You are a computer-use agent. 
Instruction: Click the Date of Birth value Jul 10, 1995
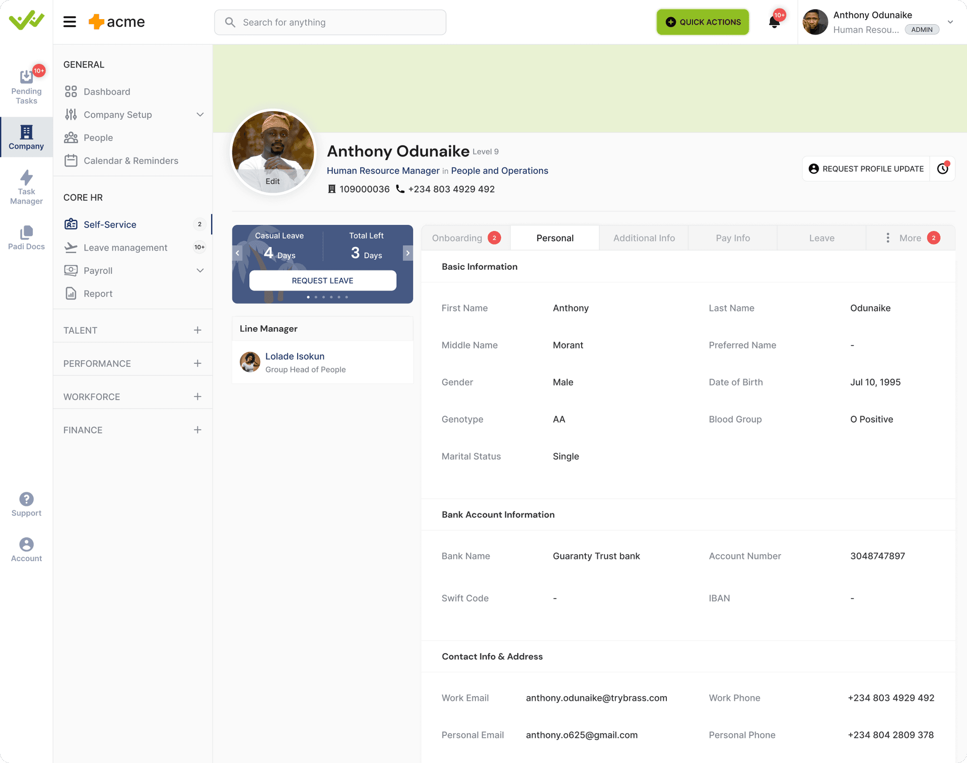[875, 382]
